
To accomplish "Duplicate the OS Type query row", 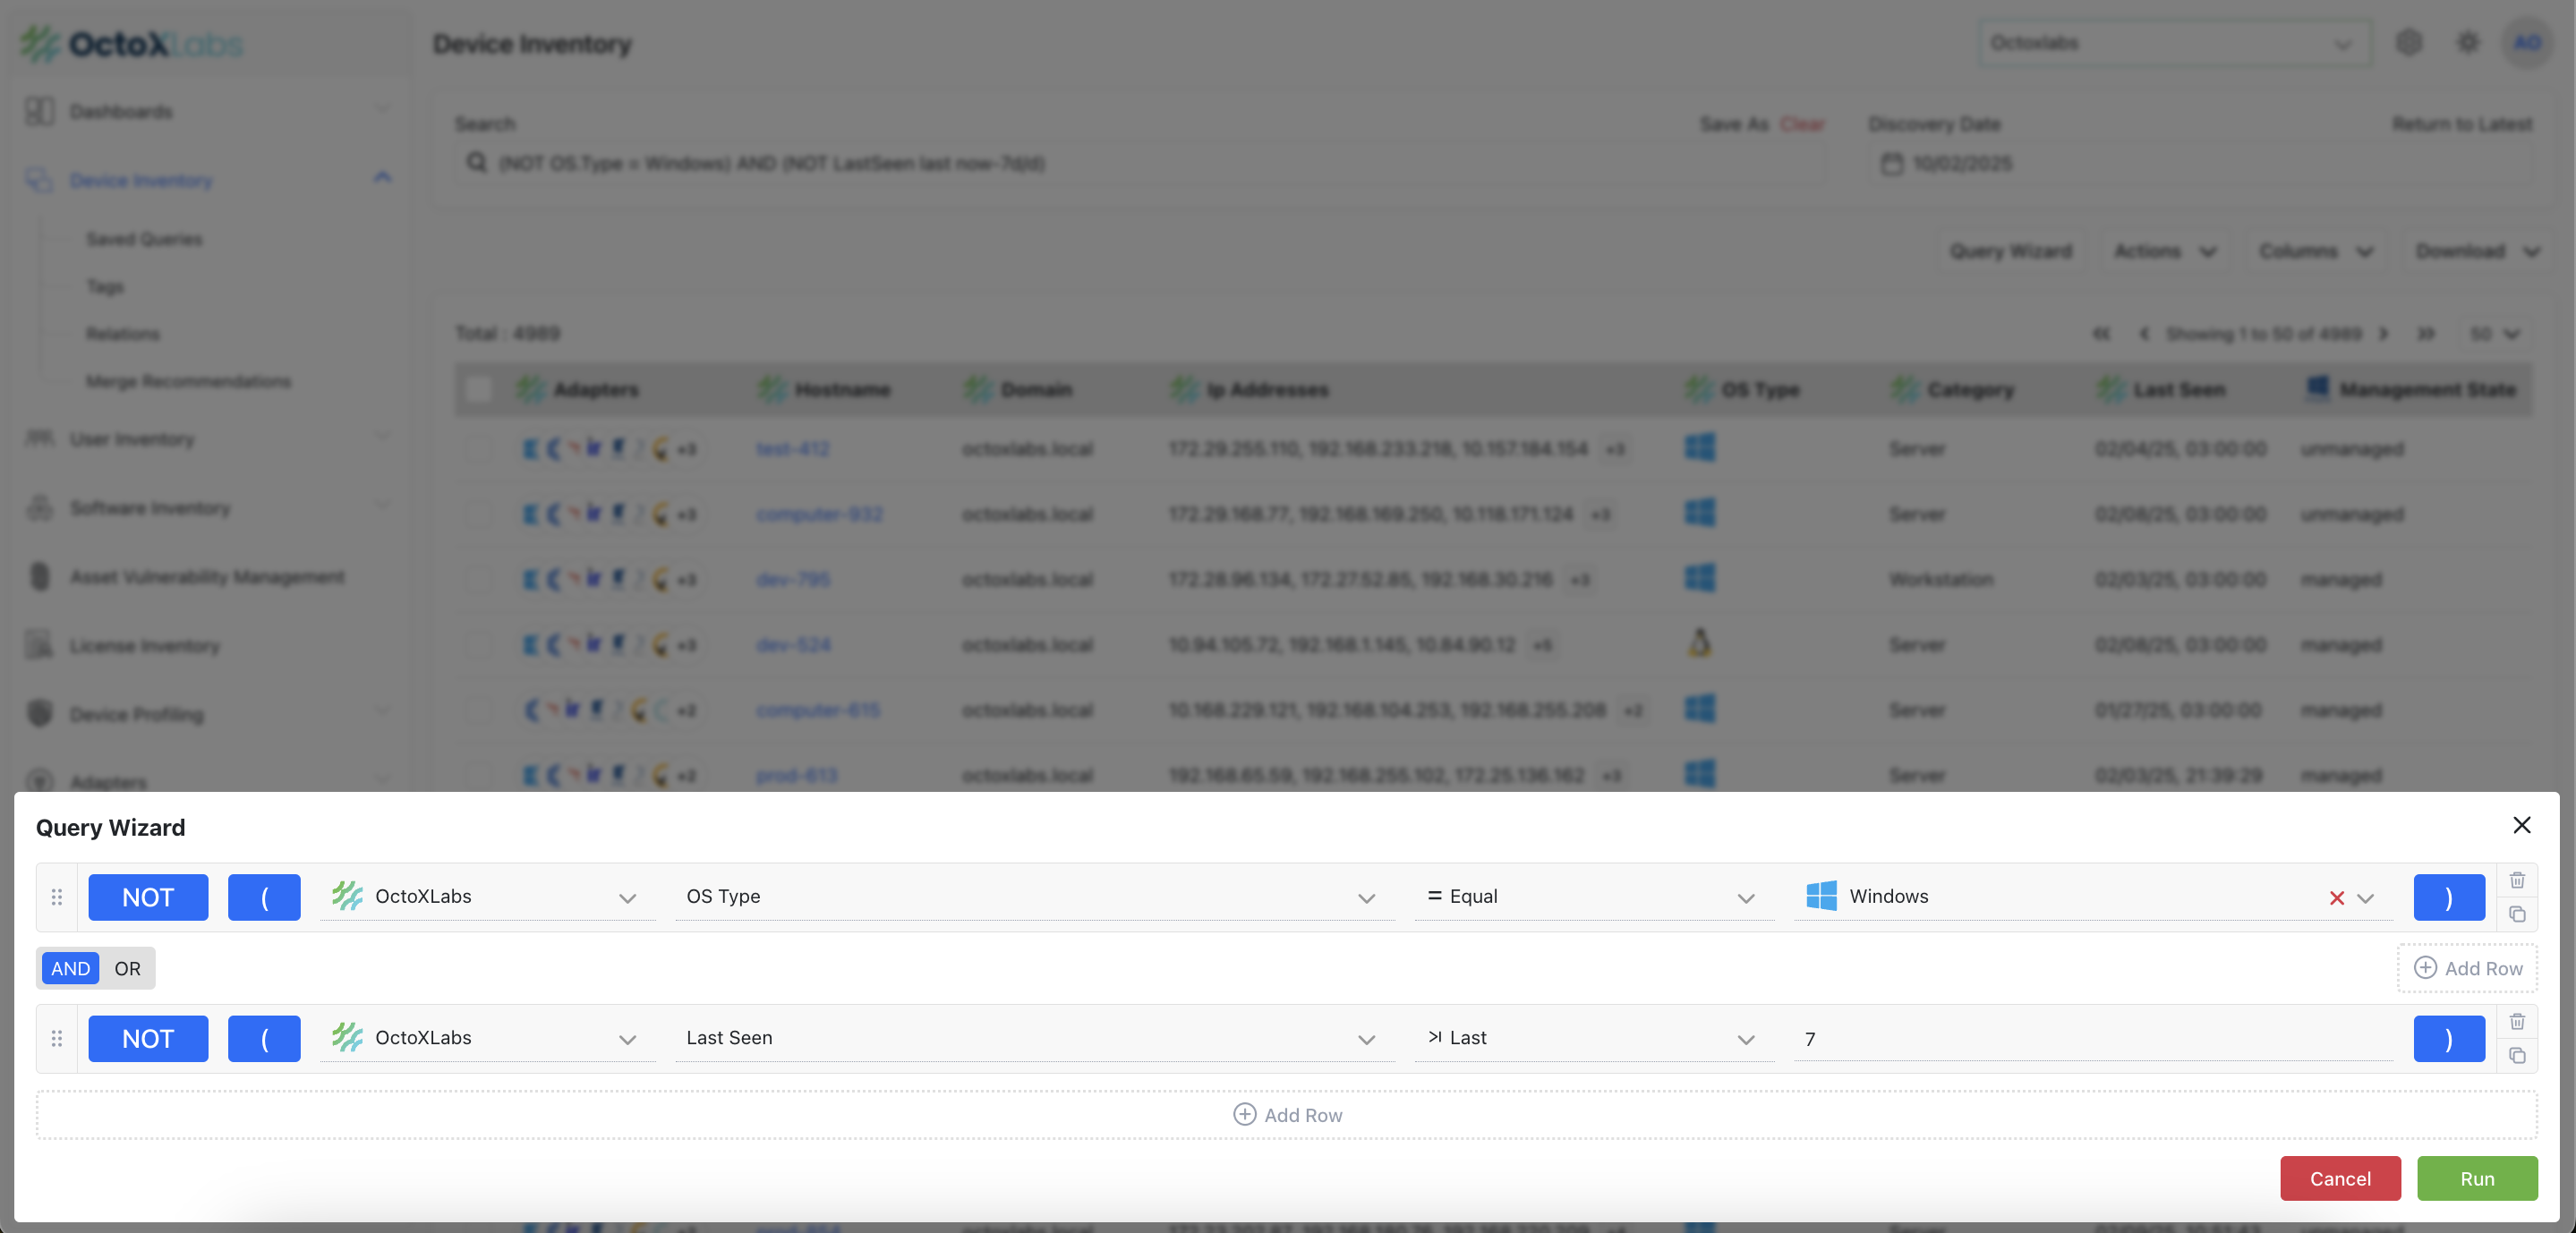I will click(2516, 914).
